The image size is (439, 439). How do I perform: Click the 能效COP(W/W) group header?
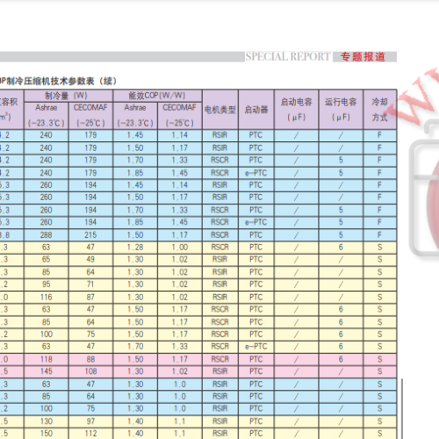[157, 96]
